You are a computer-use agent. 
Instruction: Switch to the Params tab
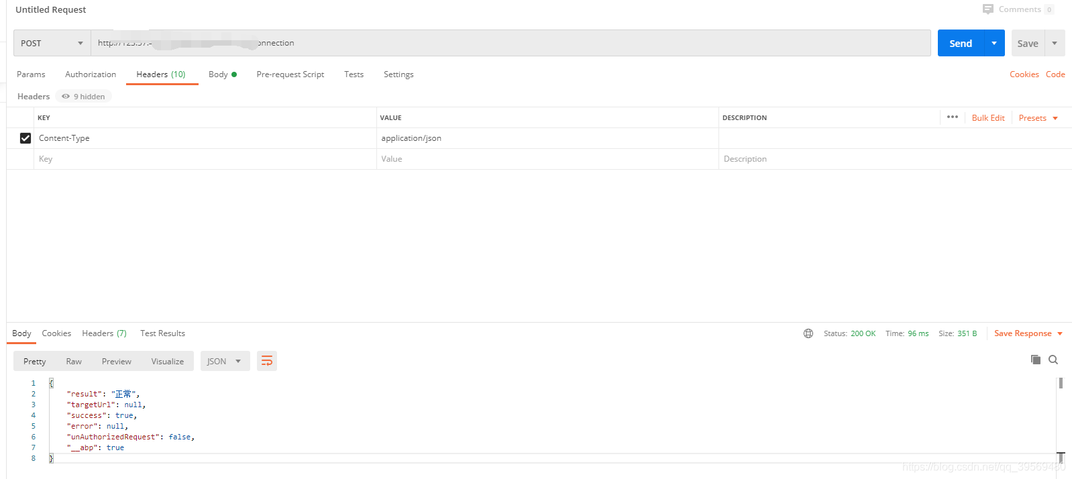31,74
